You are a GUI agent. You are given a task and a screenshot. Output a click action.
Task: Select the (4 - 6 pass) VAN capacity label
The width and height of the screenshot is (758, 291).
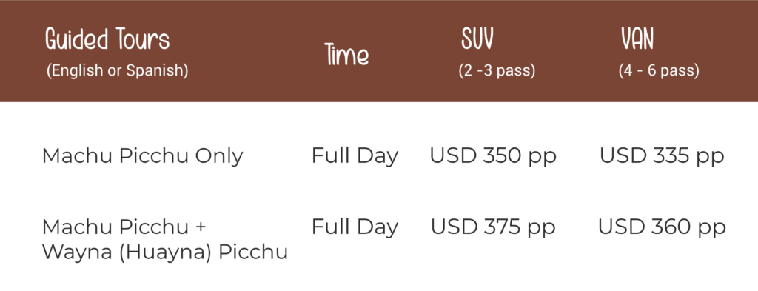(x=659, y=70)
